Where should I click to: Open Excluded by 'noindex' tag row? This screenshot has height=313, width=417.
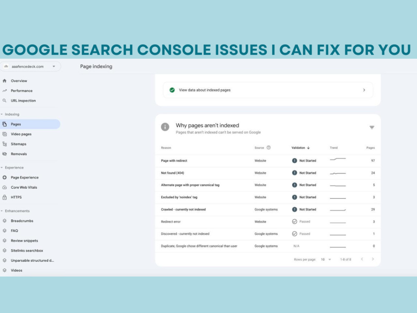pos(268,197)
